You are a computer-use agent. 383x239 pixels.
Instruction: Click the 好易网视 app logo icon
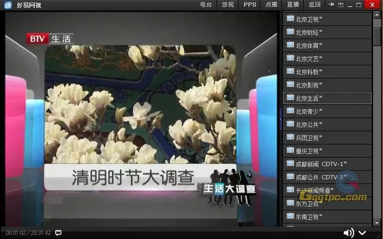point(8,5)
